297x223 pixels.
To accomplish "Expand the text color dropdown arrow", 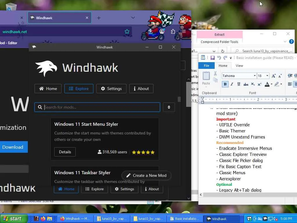I will tap(271, 84).
